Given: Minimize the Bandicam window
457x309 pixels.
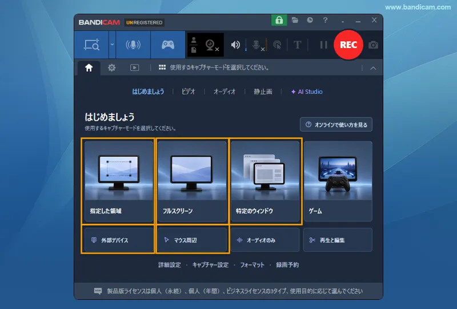Looking at the screenshot, I should pos(358,21).
